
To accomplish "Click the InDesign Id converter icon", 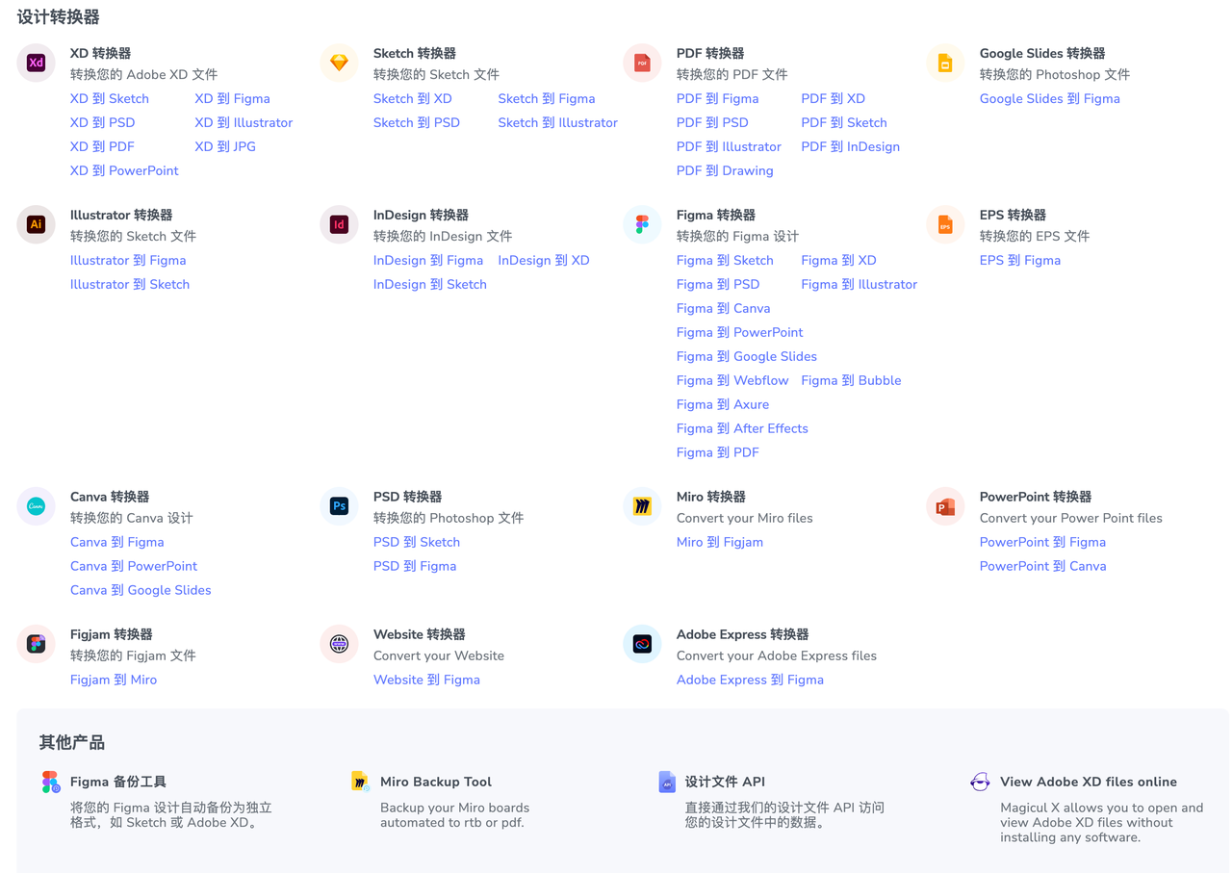I will coord(339,225).
